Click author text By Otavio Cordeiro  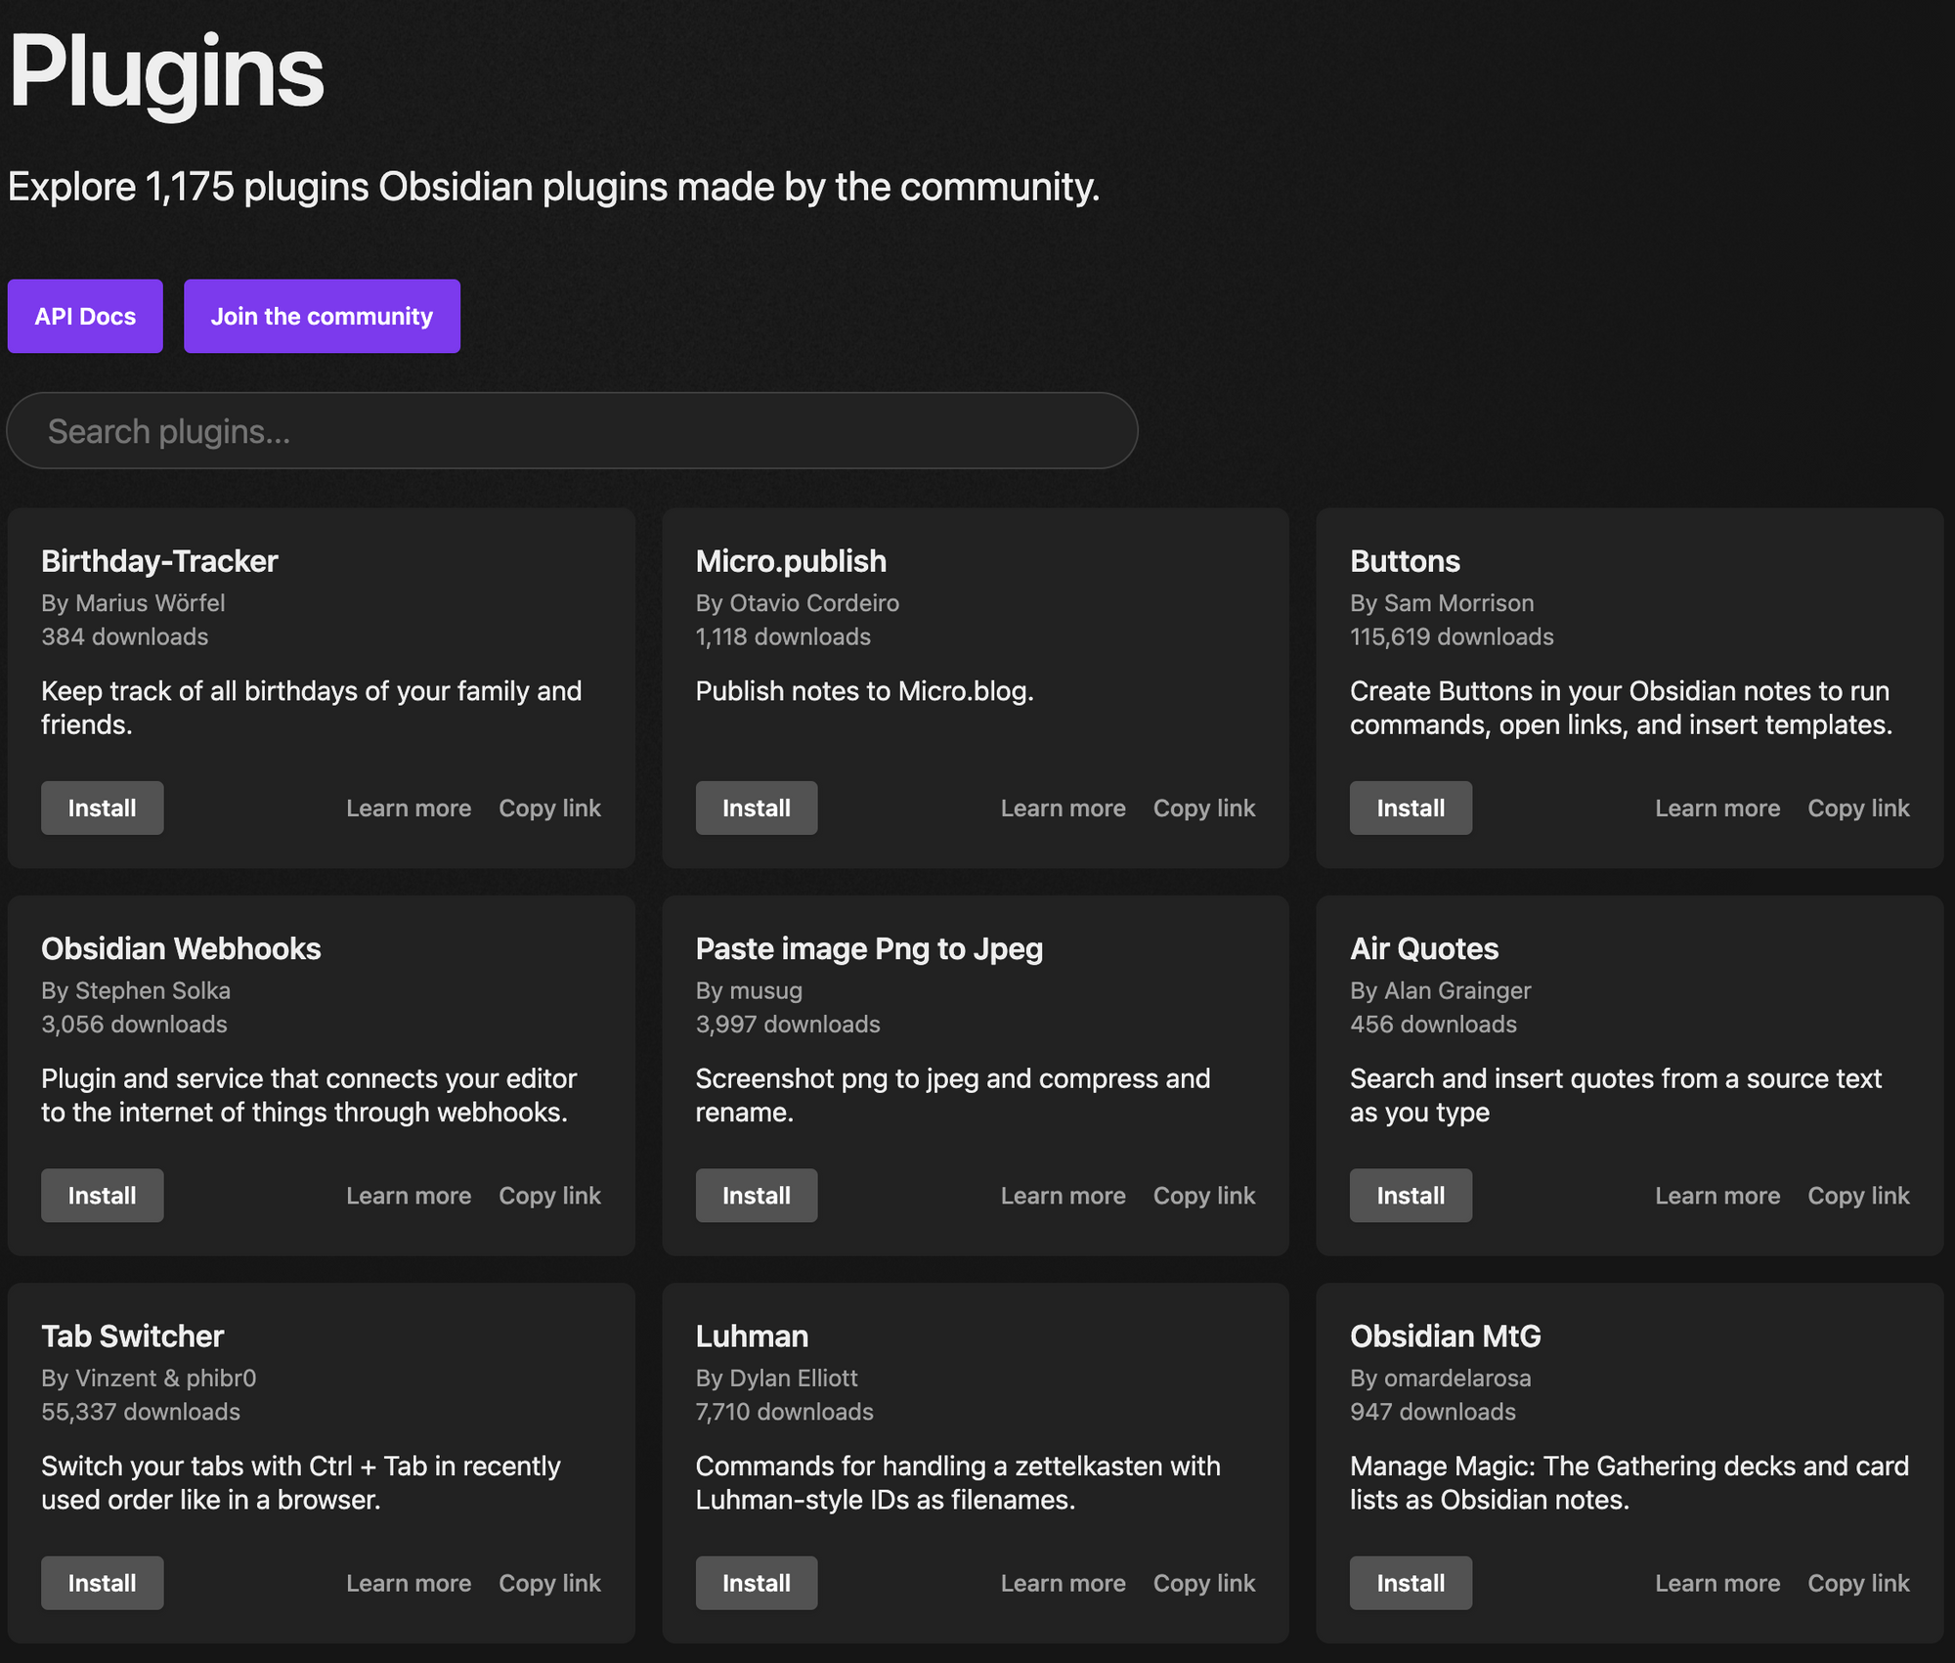pyautogui.click(x=798, y=603)
